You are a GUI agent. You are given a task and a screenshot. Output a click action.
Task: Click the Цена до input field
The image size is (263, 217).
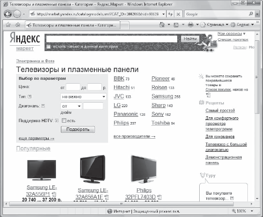tap(94, 87)
